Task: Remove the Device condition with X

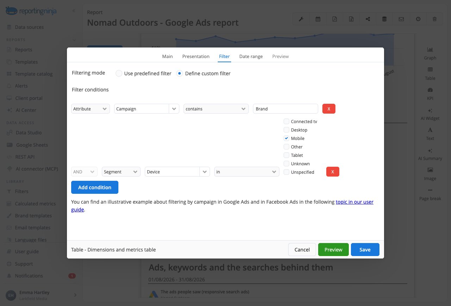Action: 333,172
